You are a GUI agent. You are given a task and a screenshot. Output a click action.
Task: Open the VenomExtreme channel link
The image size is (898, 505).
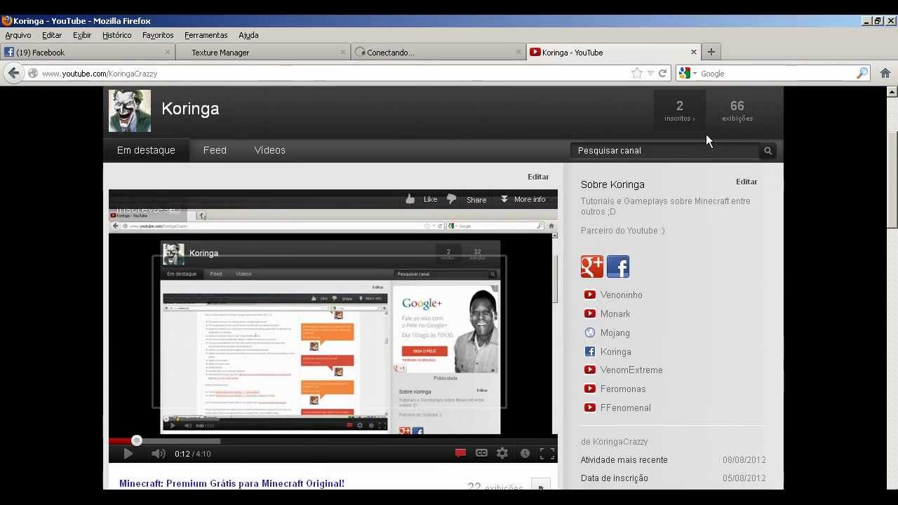(631, 370)
